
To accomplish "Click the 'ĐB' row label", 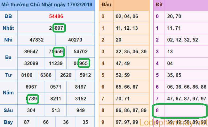I will tap(8, 16).
